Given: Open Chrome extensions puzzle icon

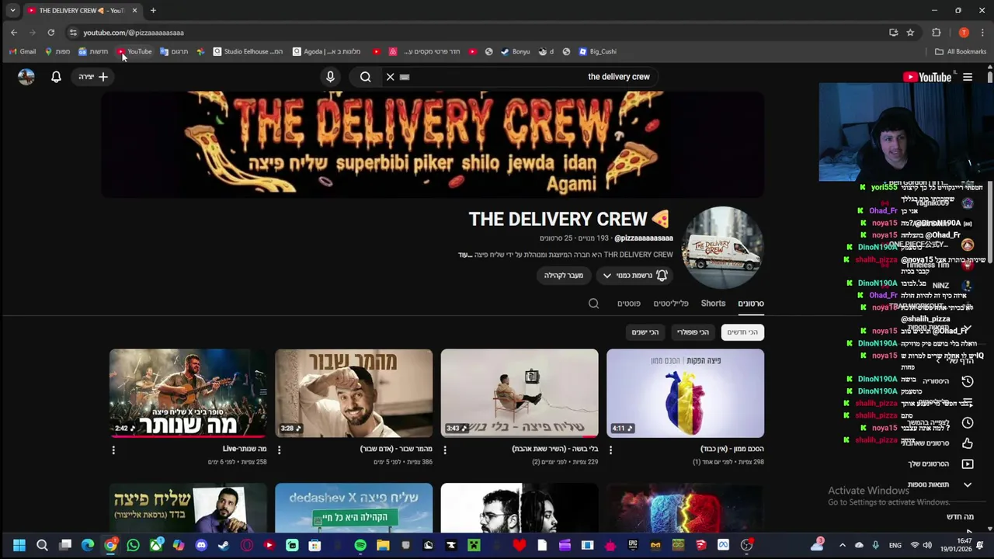Looking at the screenshot, I should 937,33.
